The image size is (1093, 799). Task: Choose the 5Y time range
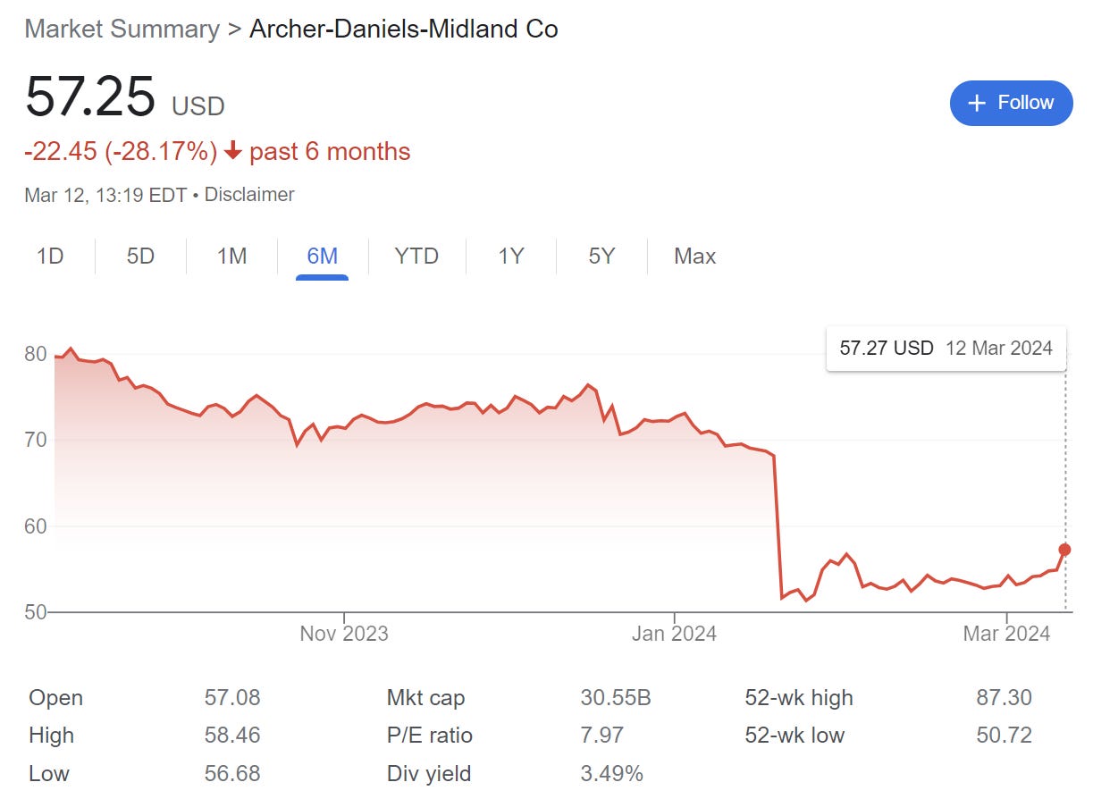coord(601,257)
